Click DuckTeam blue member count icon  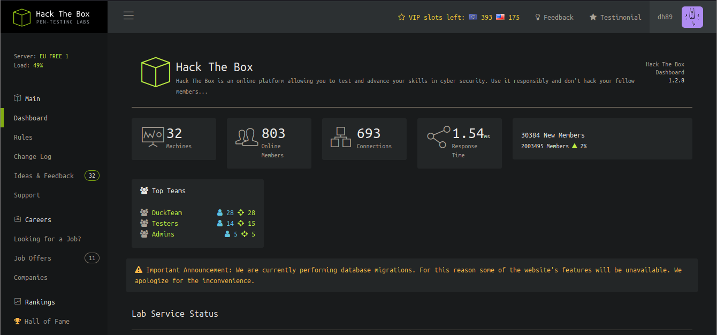tap(220, 212)
